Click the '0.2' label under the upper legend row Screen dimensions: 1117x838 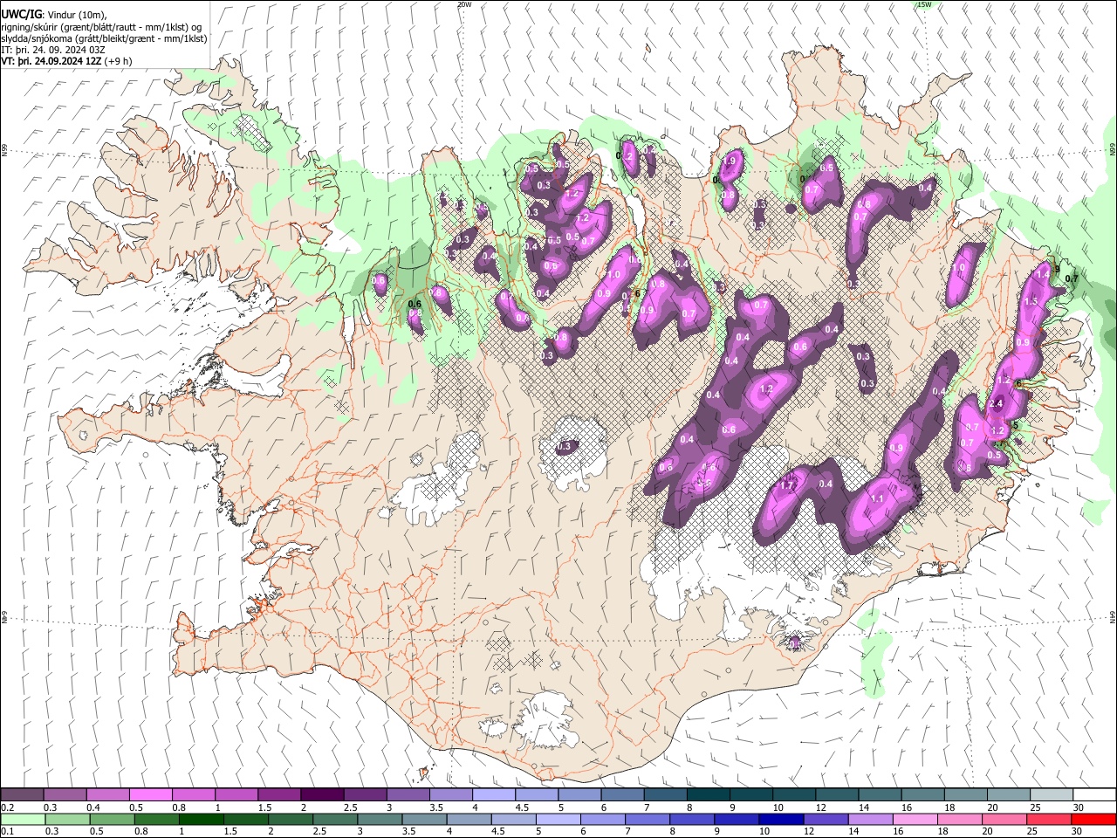tap(8, 807)
